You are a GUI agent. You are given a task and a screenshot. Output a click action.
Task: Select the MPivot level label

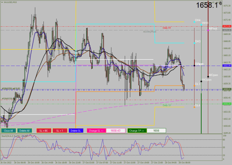[x=213, y=29]
